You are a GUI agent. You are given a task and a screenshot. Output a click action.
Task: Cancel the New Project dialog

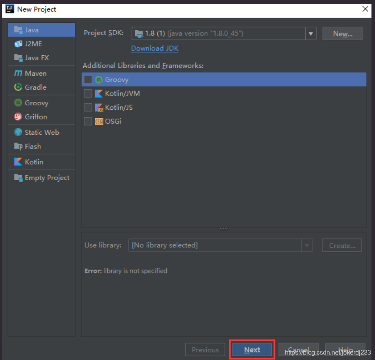click(x=298, y=350)
